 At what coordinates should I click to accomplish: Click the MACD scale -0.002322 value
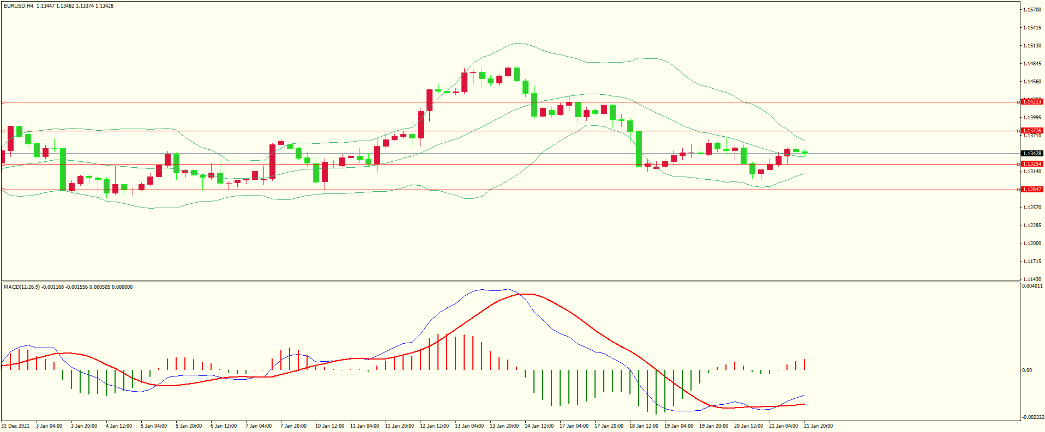click(1032, 417)
